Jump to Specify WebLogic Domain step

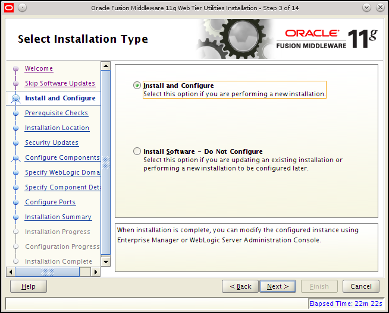coord(62,172)
